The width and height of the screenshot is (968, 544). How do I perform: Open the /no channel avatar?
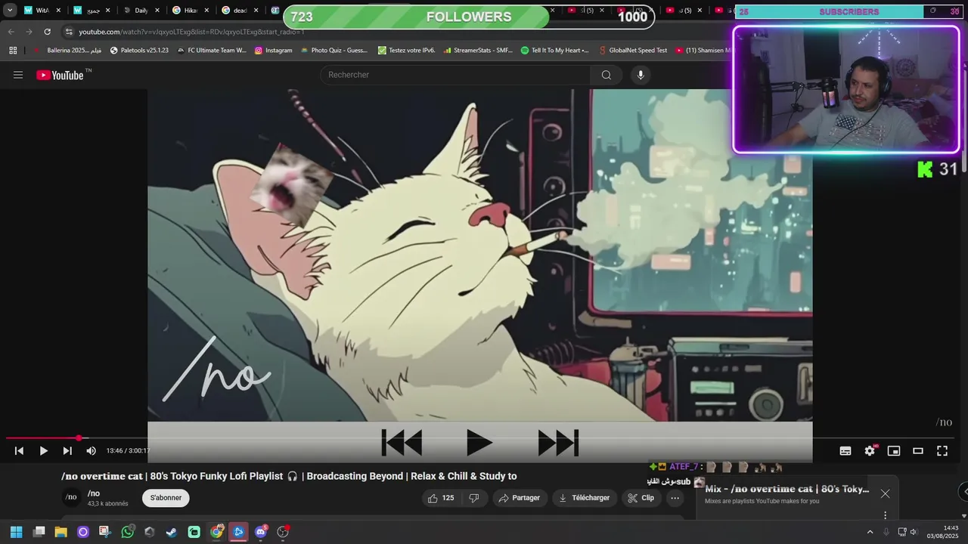tap(71, 497)
